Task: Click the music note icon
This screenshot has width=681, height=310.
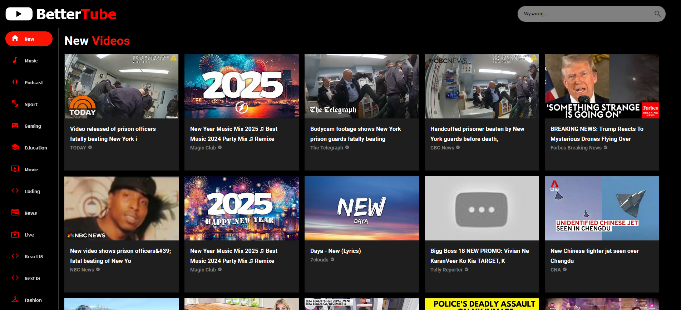Action: point(15,60)
